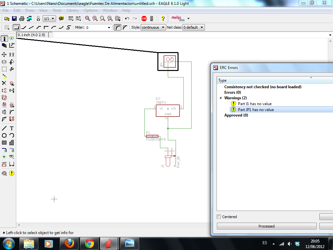Open help with the yellow question mark

(163, 19)
